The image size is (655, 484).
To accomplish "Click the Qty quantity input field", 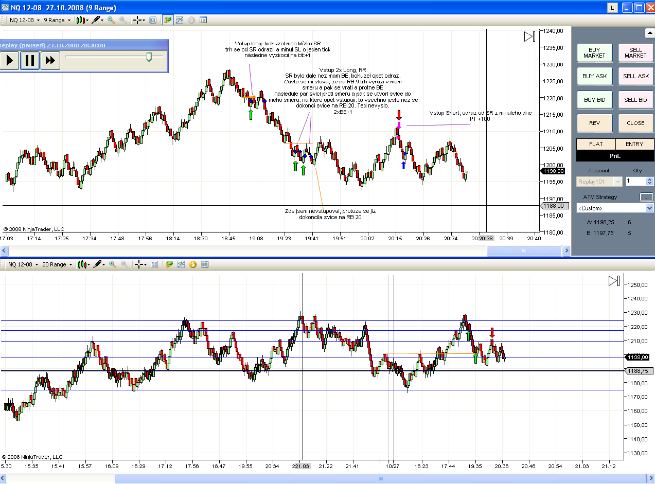I will [x=636, y=181].
